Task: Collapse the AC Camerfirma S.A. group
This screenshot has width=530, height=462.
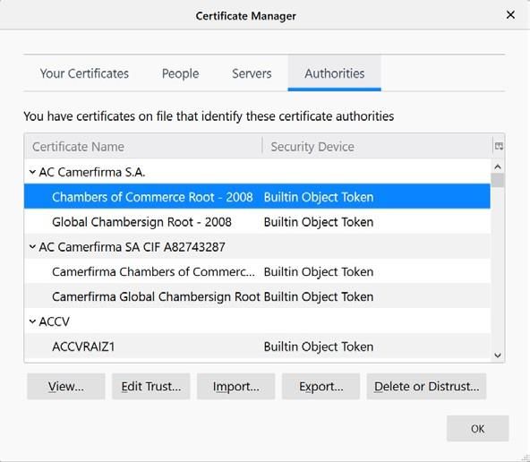Action: coord(32,172)
